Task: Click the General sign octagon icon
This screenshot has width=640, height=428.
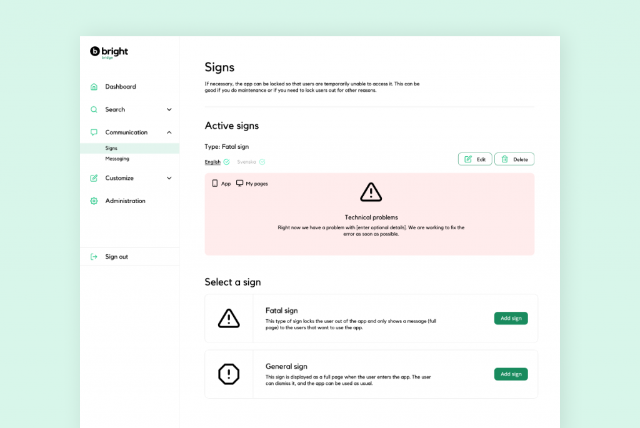Action: tap(229, 374)
